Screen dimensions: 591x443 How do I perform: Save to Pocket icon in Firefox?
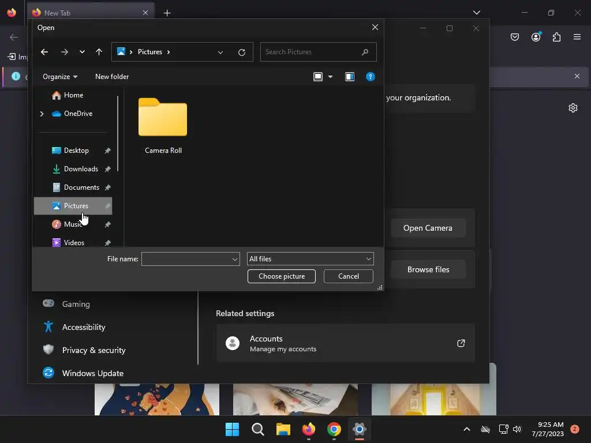pos(515,37)
